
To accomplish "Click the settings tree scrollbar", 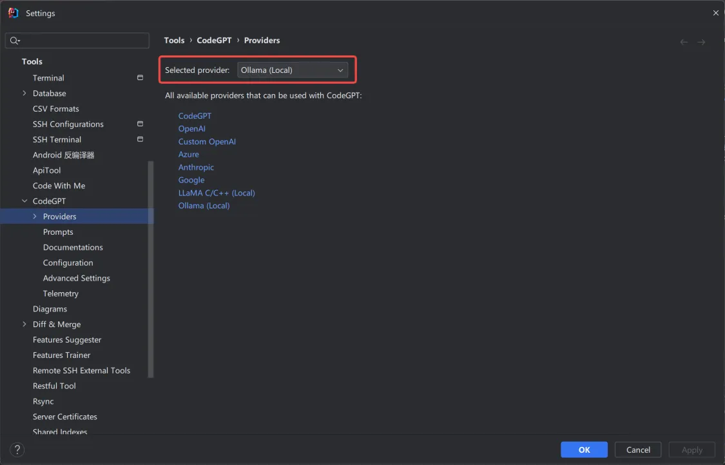I will tap(150, 270).
